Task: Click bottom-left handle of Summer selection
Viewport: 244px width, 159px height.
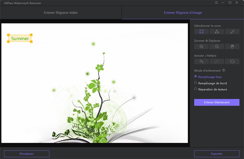Action: (x=8, y=42)
